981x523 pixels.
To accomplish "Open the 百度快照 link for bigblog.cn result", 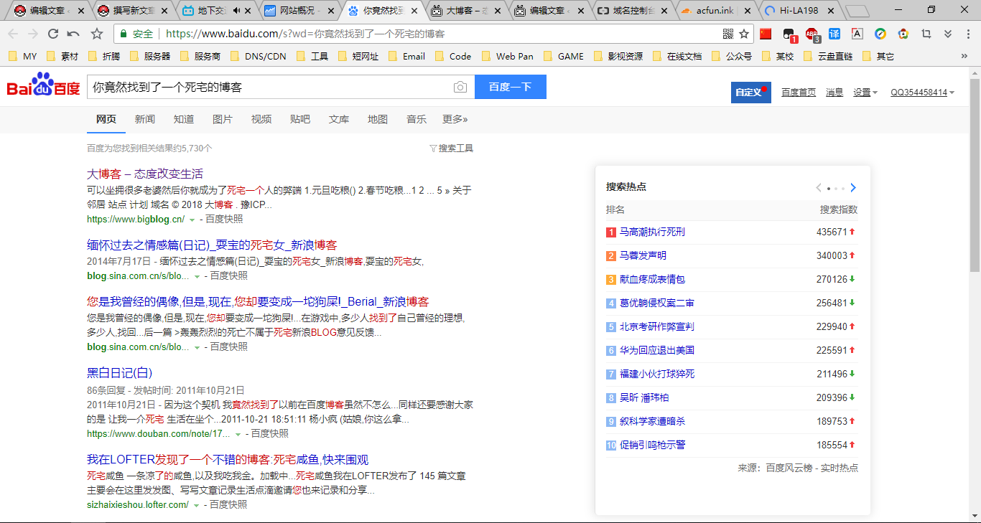I will tap(223, 220).
